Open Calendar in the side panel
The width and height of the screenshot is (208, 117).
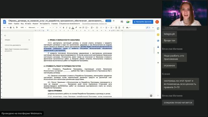tap(158, 29)
